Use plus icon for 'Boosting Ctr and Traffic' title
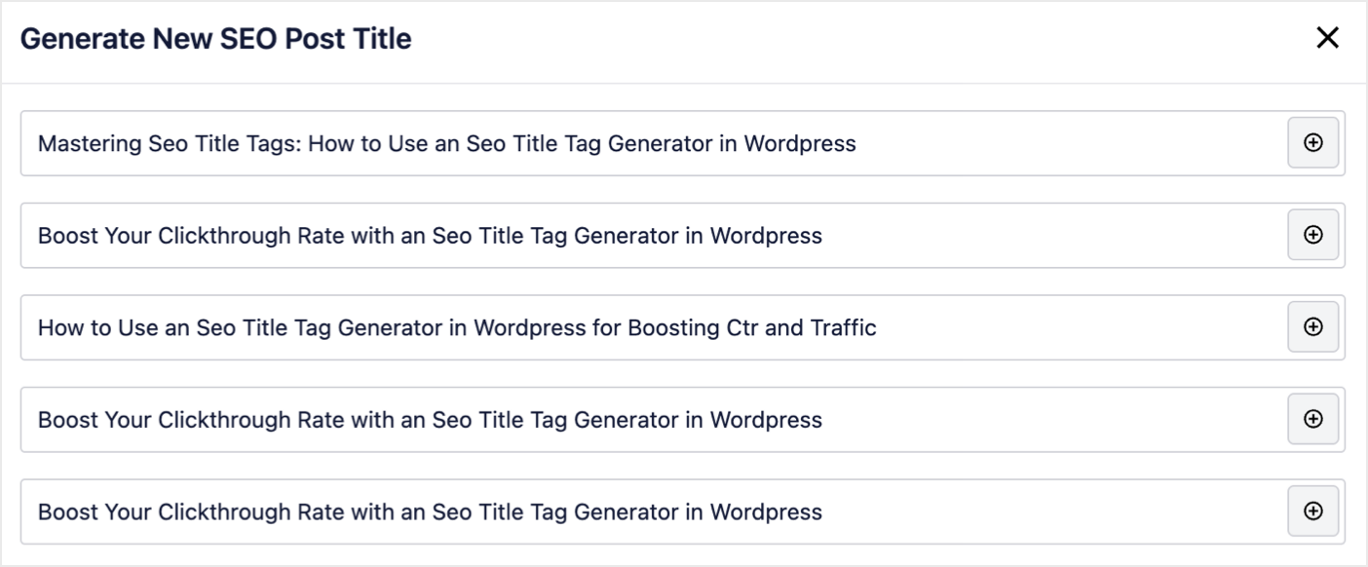 point(1312,327)
